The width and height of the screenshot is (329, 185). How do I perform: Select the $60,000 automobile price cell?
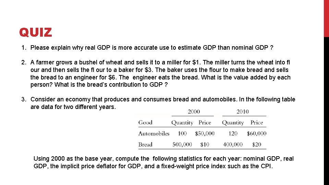(256, 134)
